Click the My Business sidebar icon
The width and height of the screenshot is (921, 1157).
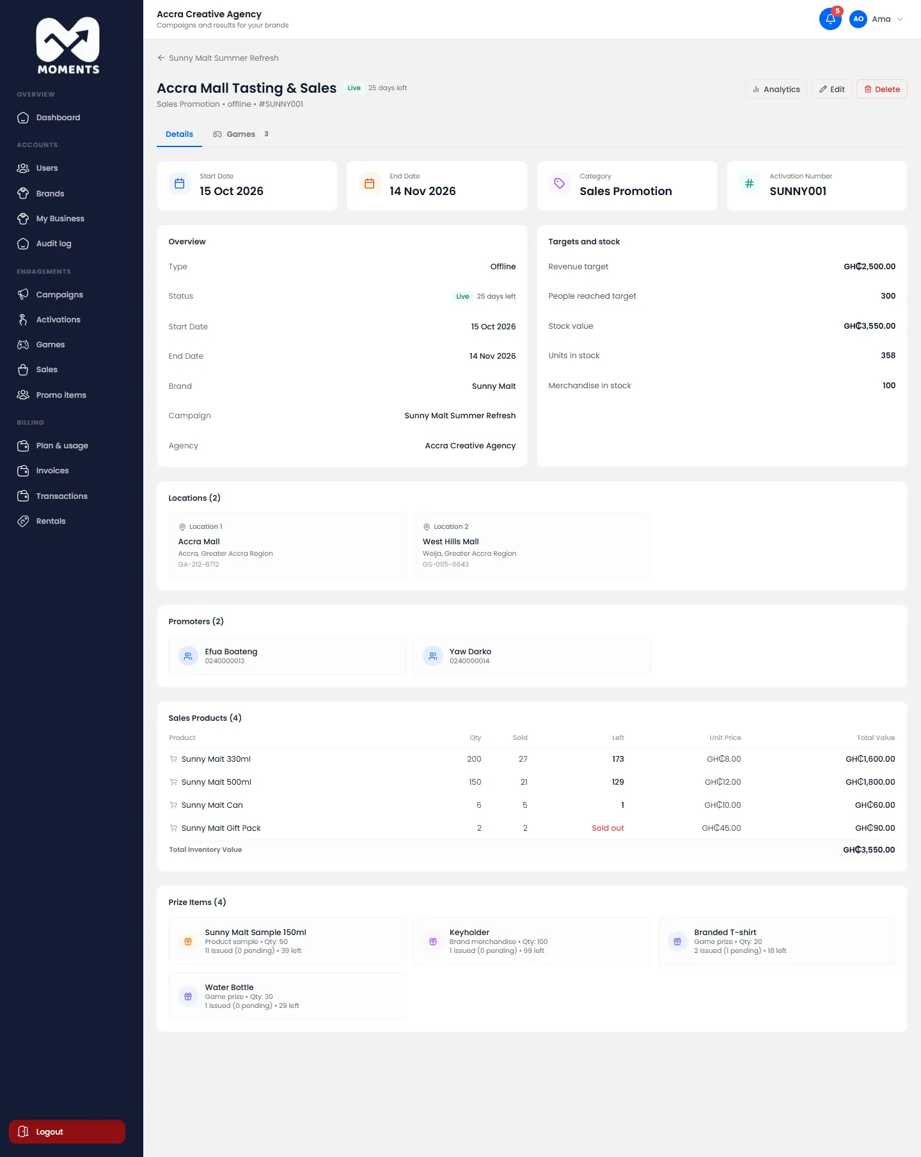(23, 219)
